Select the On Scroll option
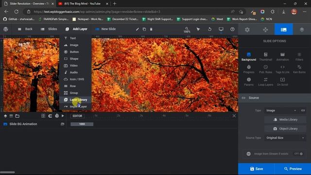This screenshot has width=311, height=175. click(282, 82)
